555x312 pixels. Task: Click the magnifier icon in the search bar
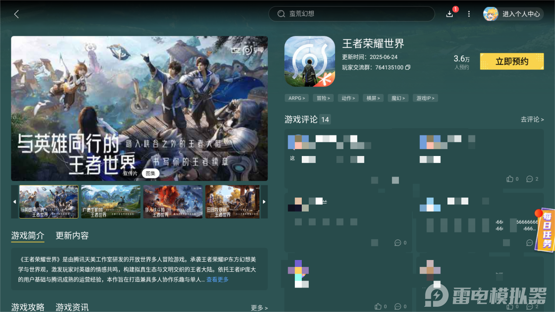[x=281, y=14]
